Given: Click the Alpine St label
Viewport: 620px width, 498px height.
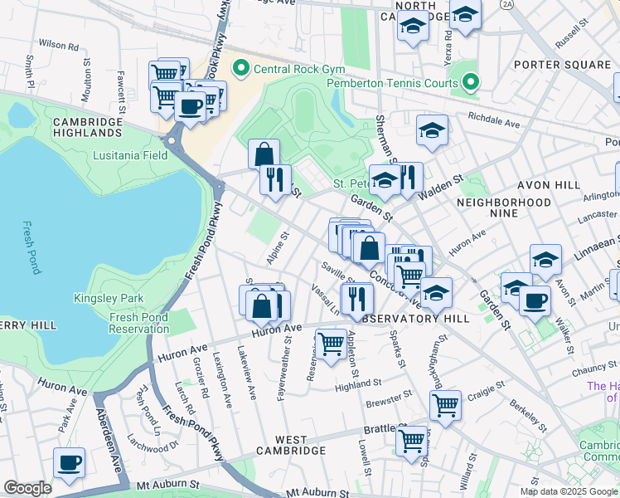Looking at the screenshot, I should (x=278, y=248).
